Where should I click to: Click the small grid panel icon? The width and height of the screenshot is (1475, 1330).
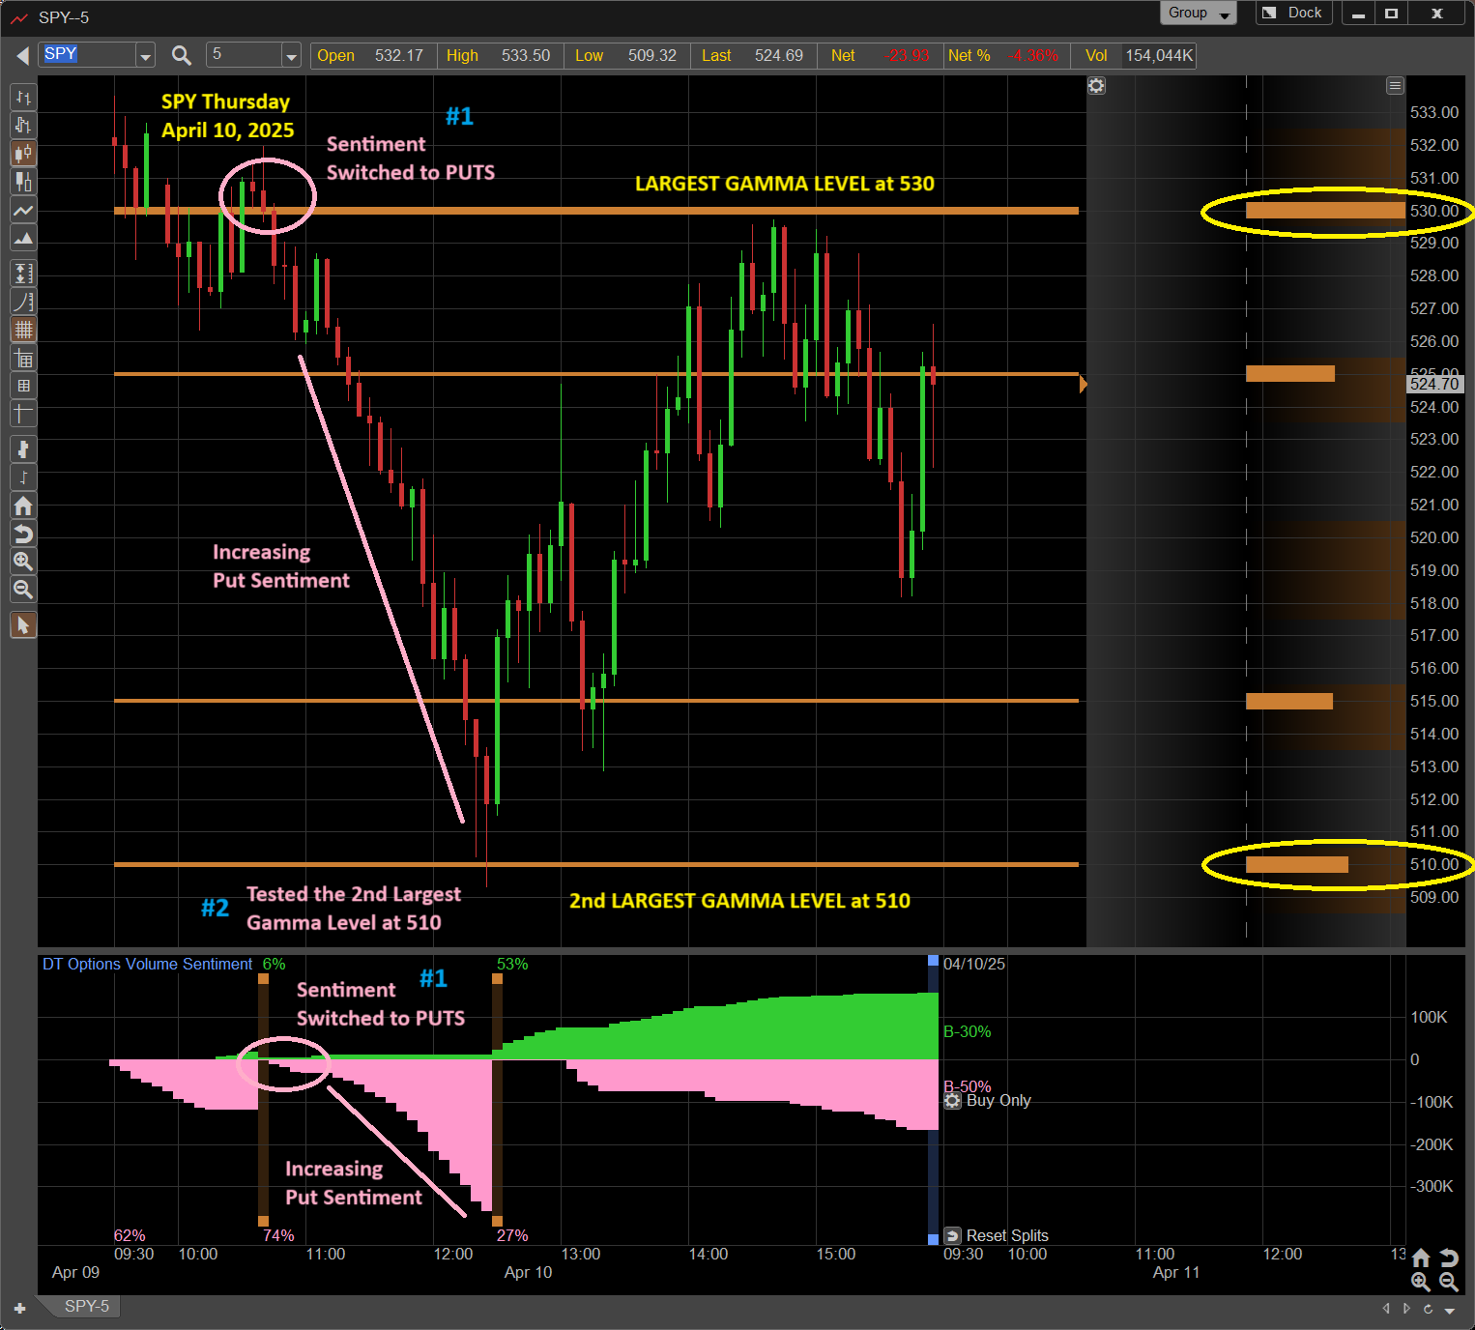[x=23, y=387]
